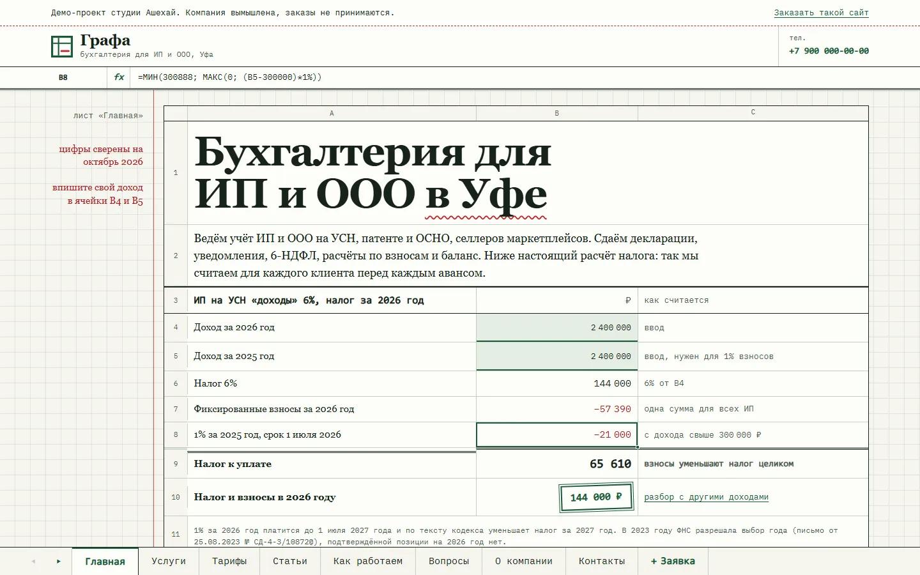Call the phone number +7 900 000-00-00
920x575 pixels.
click(829, 51)
